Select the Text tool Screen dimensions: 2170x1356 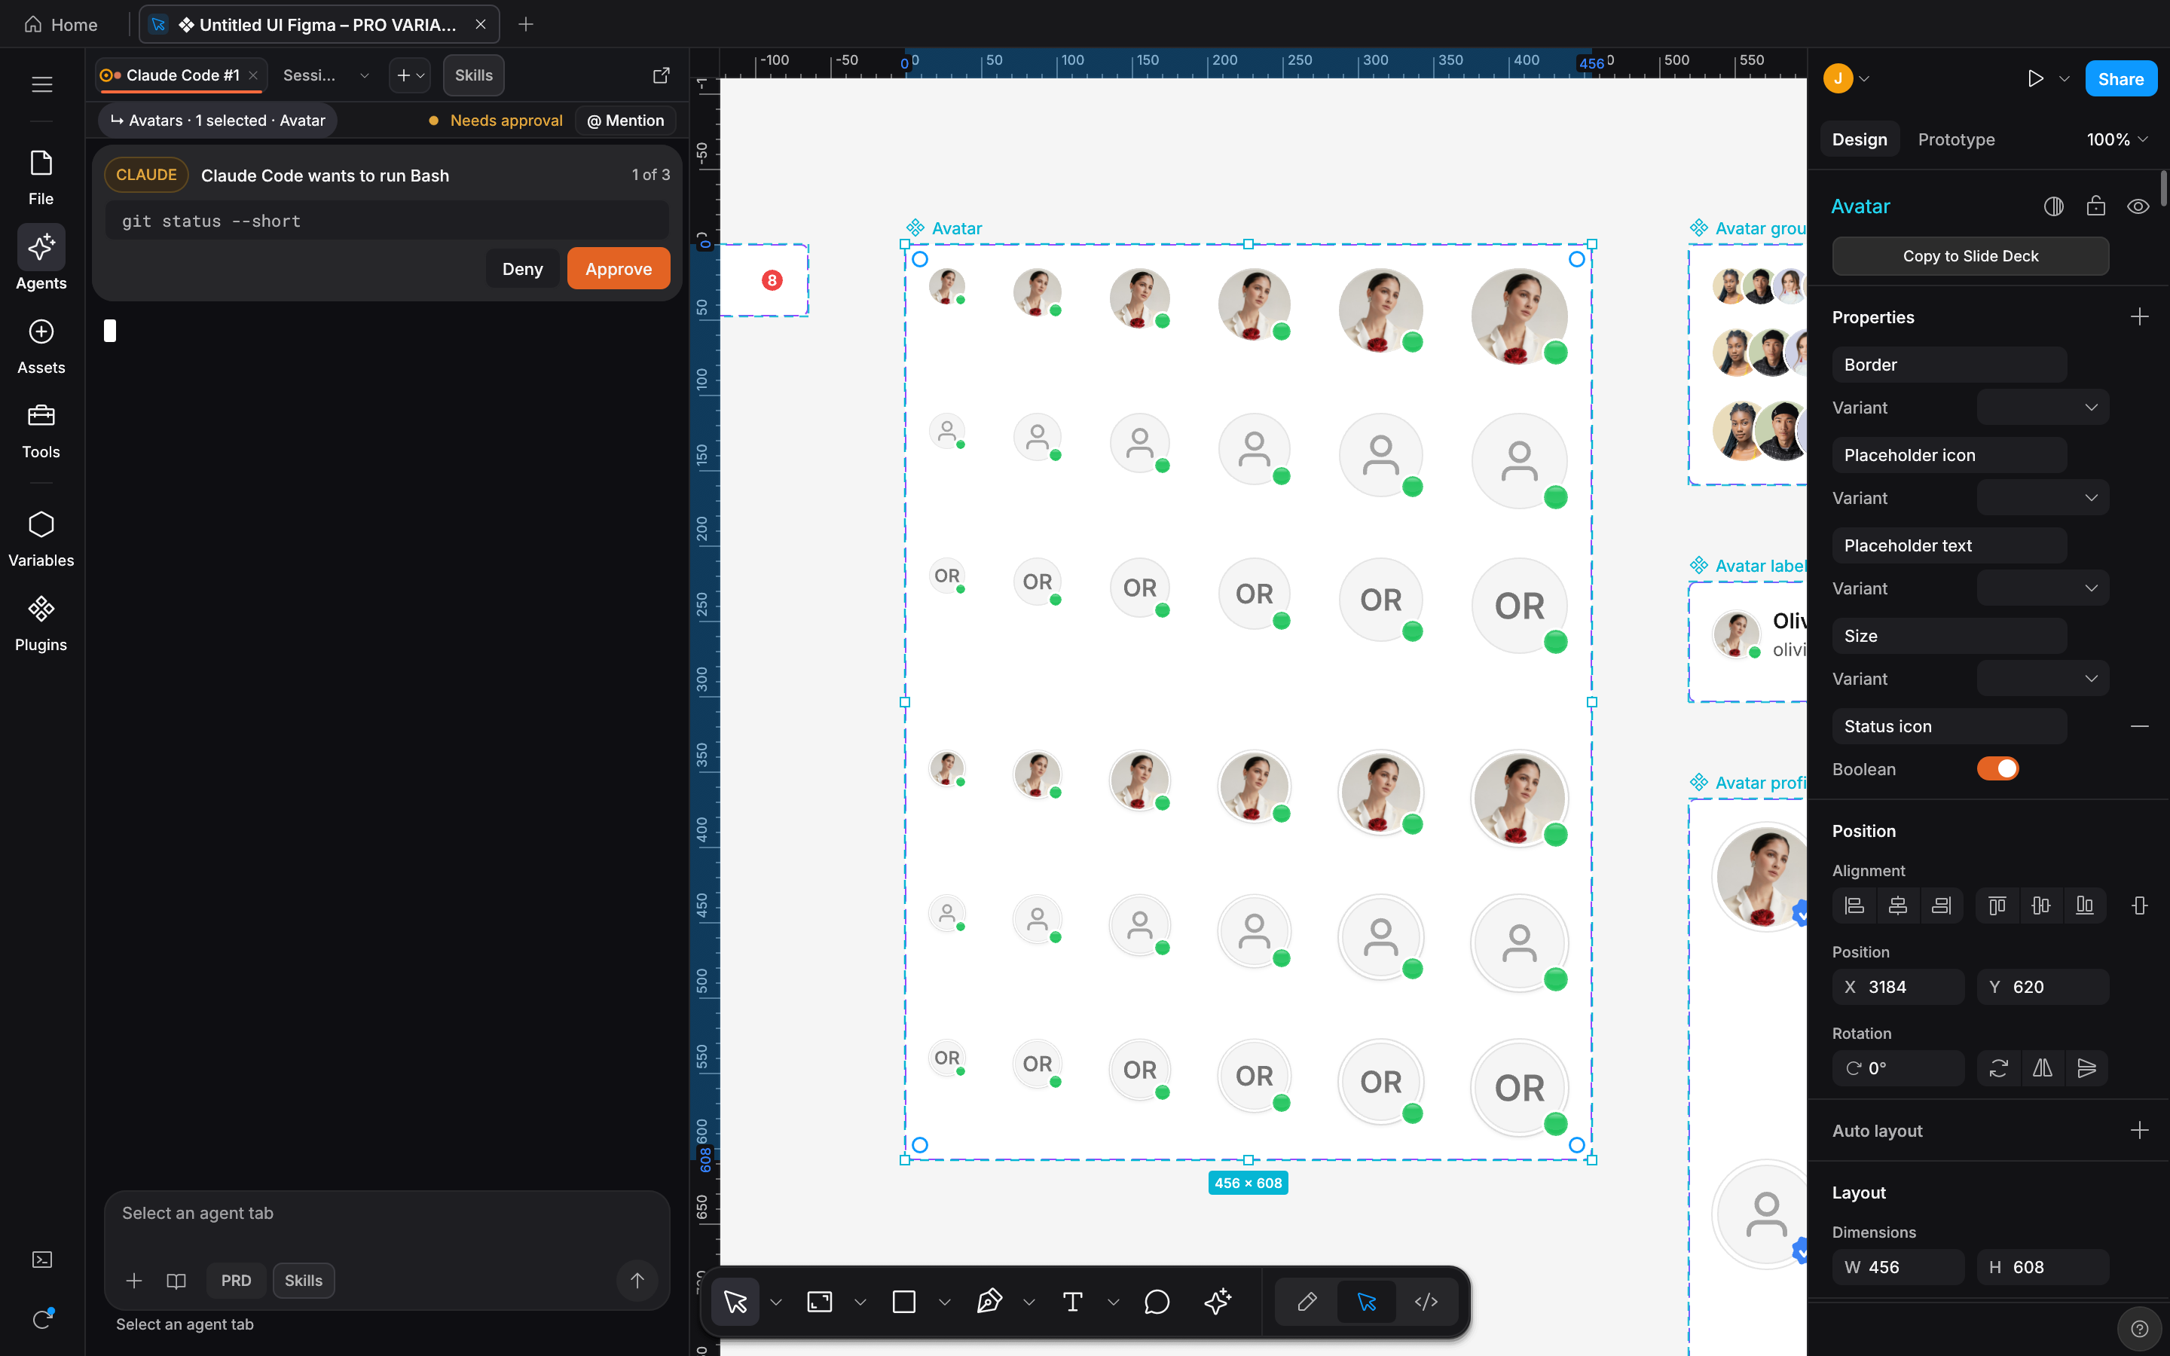tap(1072, 1301)
